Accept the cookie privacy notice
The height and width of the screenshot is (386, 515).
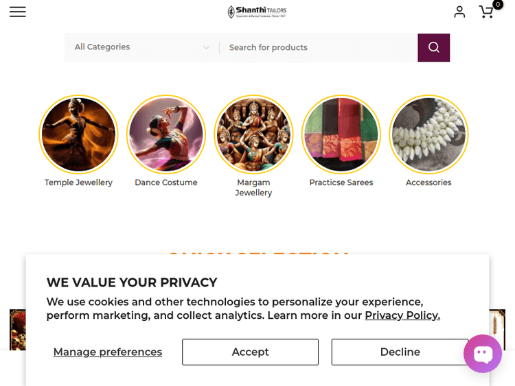(250, 352)
